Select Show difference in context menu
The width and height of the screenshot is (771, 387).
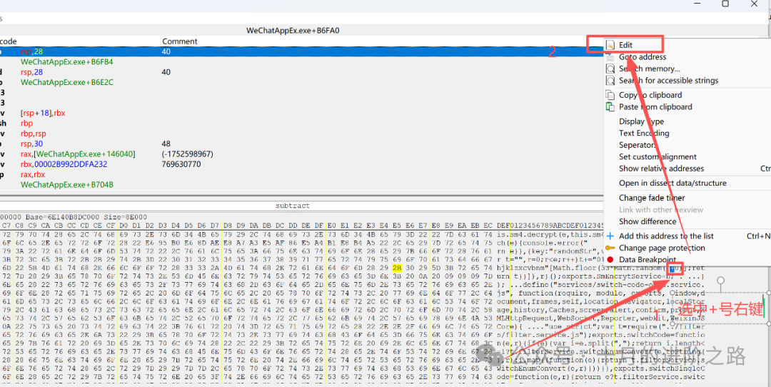(647, 221)
